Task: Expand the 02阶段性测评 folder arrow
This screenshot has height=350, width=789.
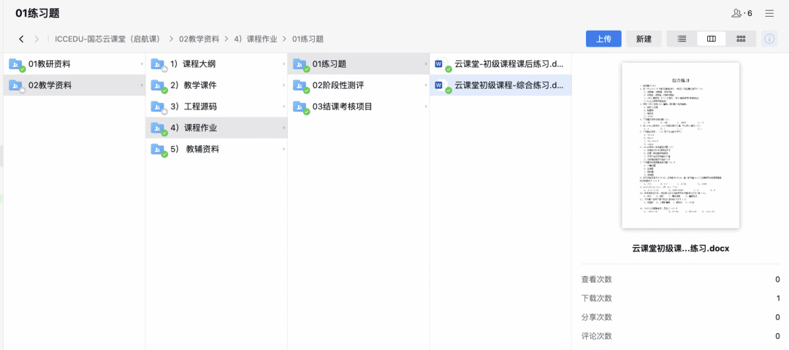Action: tap(425, 85)
